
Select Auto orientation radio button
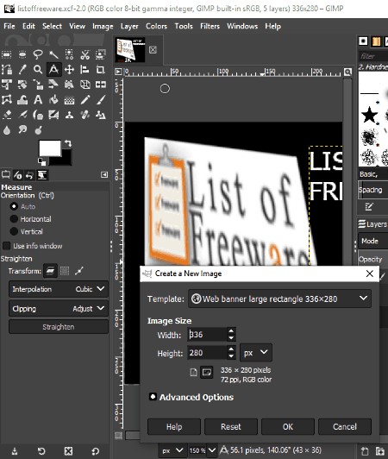14,206
